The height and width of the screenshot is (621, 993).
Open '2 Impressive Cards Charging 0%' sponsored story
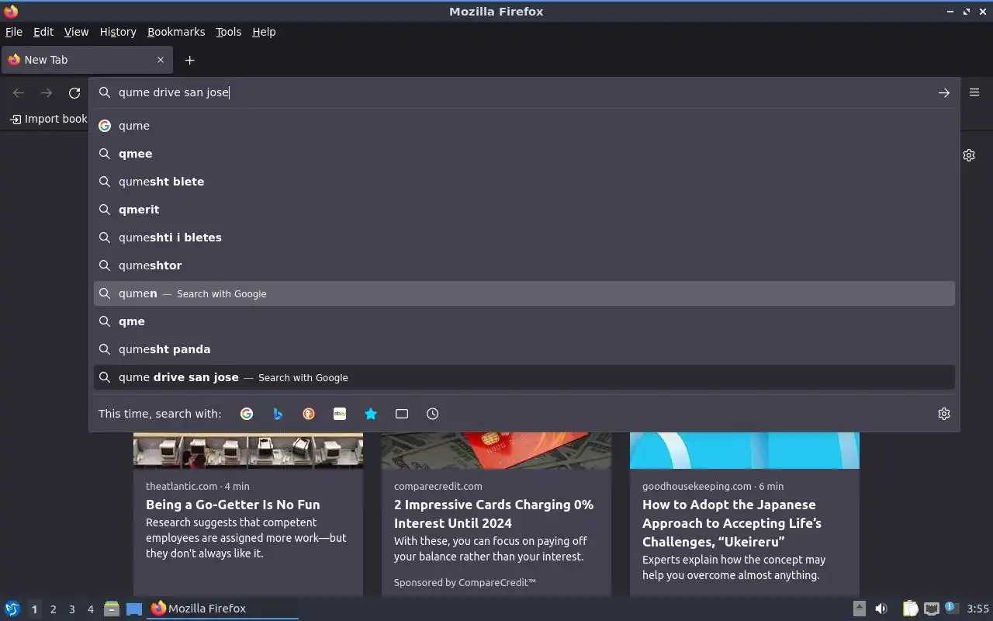493,514
